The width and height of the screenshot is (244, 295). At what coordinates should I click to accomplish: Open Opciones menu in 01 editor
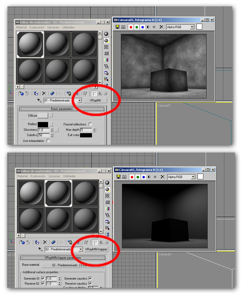click(53, 27)
